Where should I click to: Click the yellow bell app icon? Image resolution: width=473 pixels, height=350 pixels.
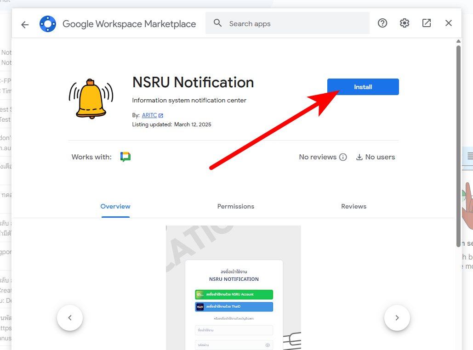point(91,99)
